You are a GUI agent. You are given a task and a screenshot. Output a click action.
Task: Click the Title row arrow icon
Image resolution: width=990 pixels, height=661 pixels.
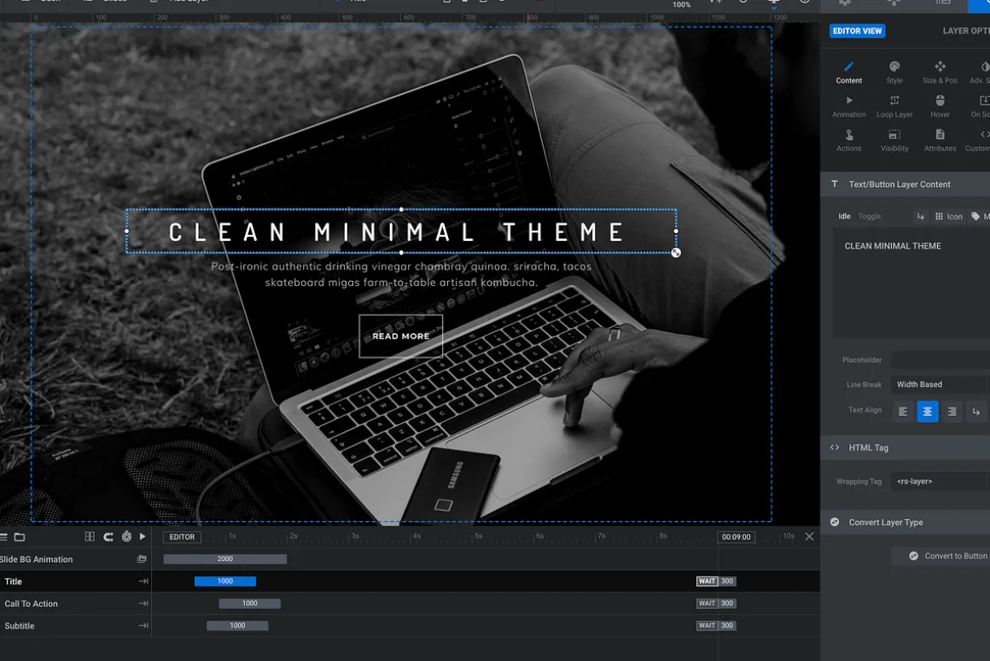click(143, 582)
